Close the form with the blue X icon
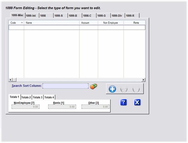188x143 pixels. coord(137,102)
